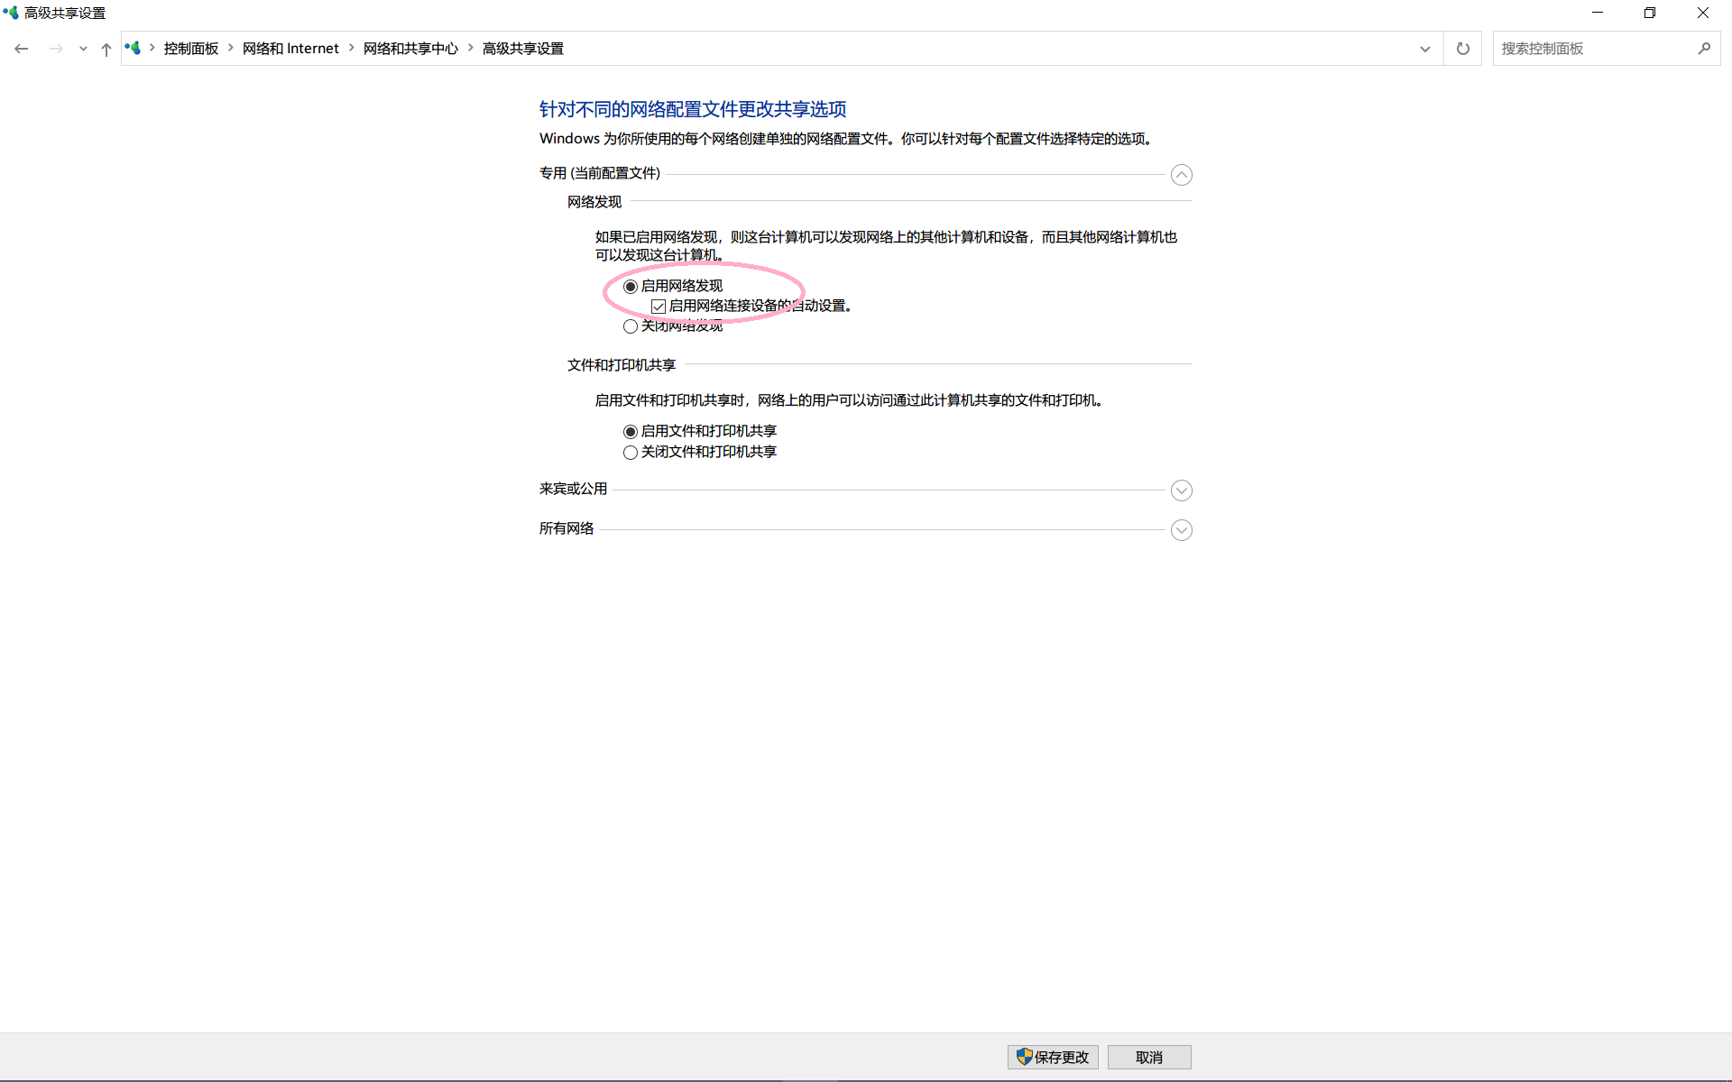Collapse the 专用 (当前配置文件) section

[x=1182, y=175]
